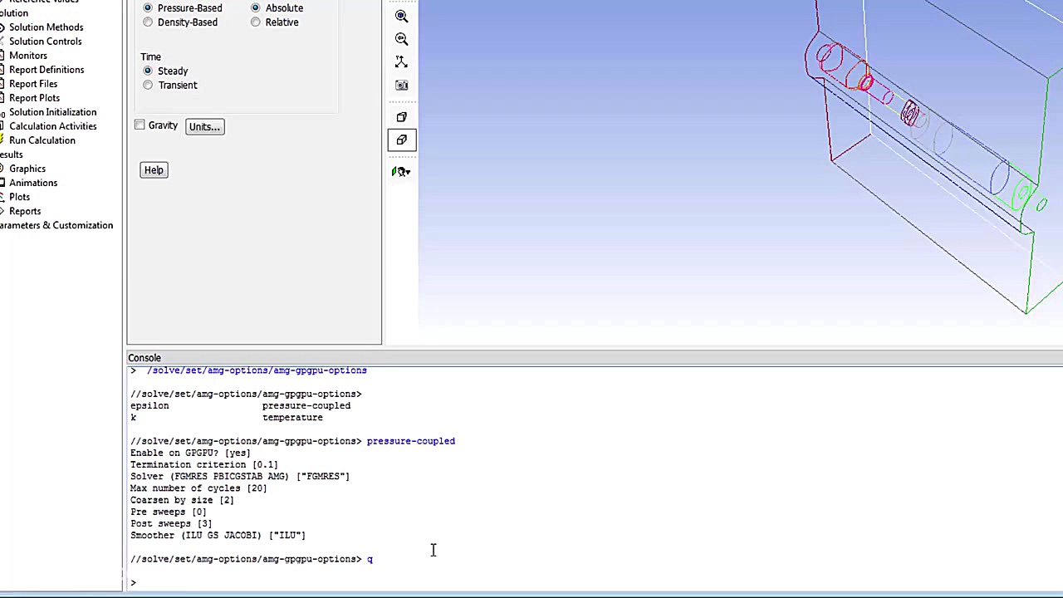
Task: Open Report Files tree item
Action: coord(33,84)
